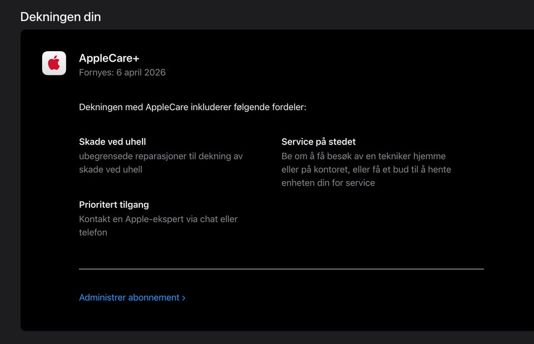Click the ubegrensede reparasjoner description text
The image size is (534, 344).
(161, 156)
